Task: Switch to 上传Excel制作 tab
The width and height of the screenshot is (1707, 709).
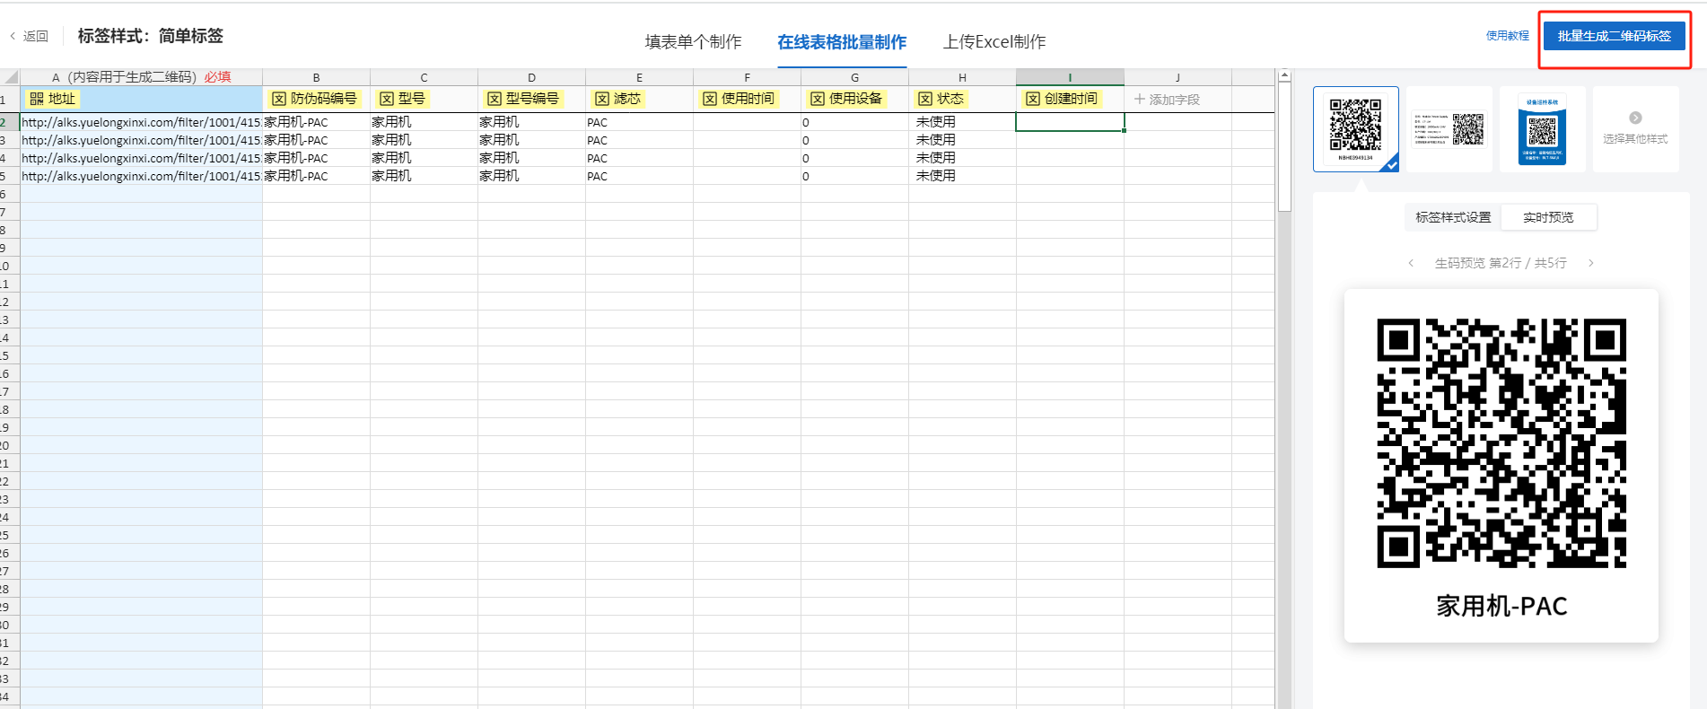Action: click(994, 42)
